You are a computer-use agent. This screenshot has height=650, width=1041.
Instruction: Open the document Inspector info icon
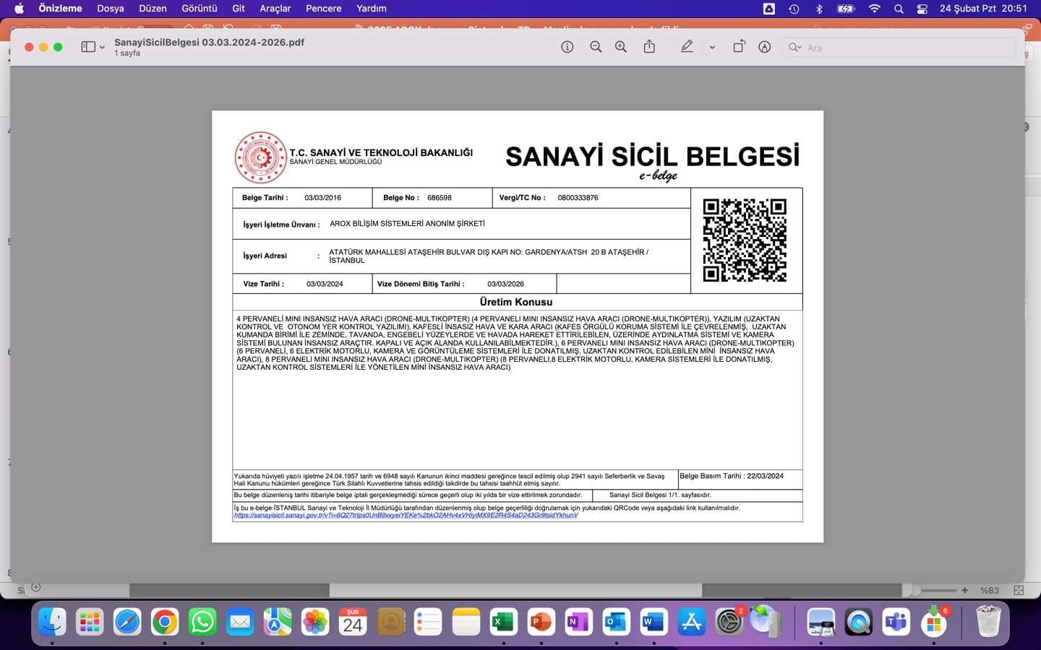(567, 47)
